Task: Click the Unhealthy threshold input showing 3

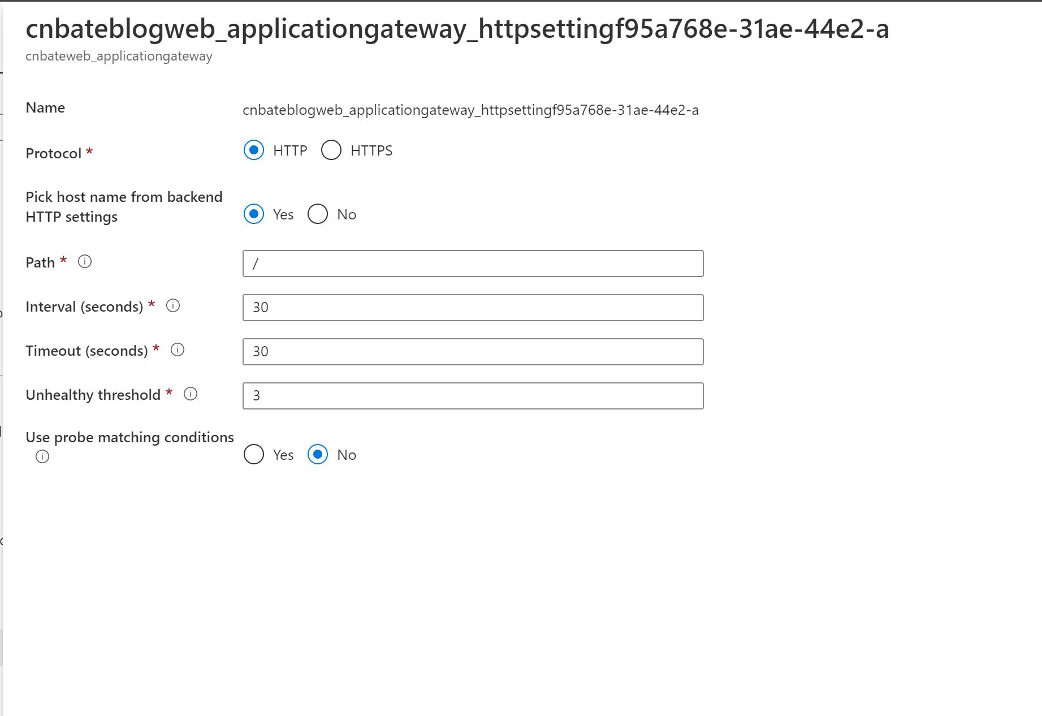Action: (473, 395)
